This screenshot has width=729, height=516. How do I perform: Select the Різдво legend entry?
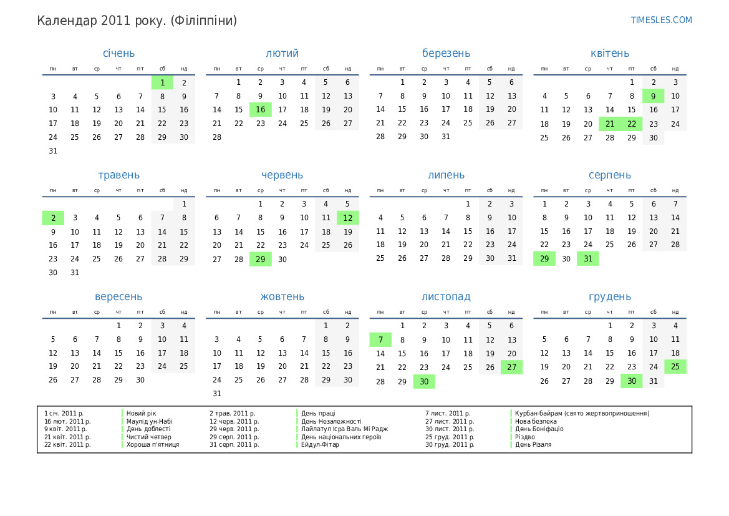click(524, 437)
